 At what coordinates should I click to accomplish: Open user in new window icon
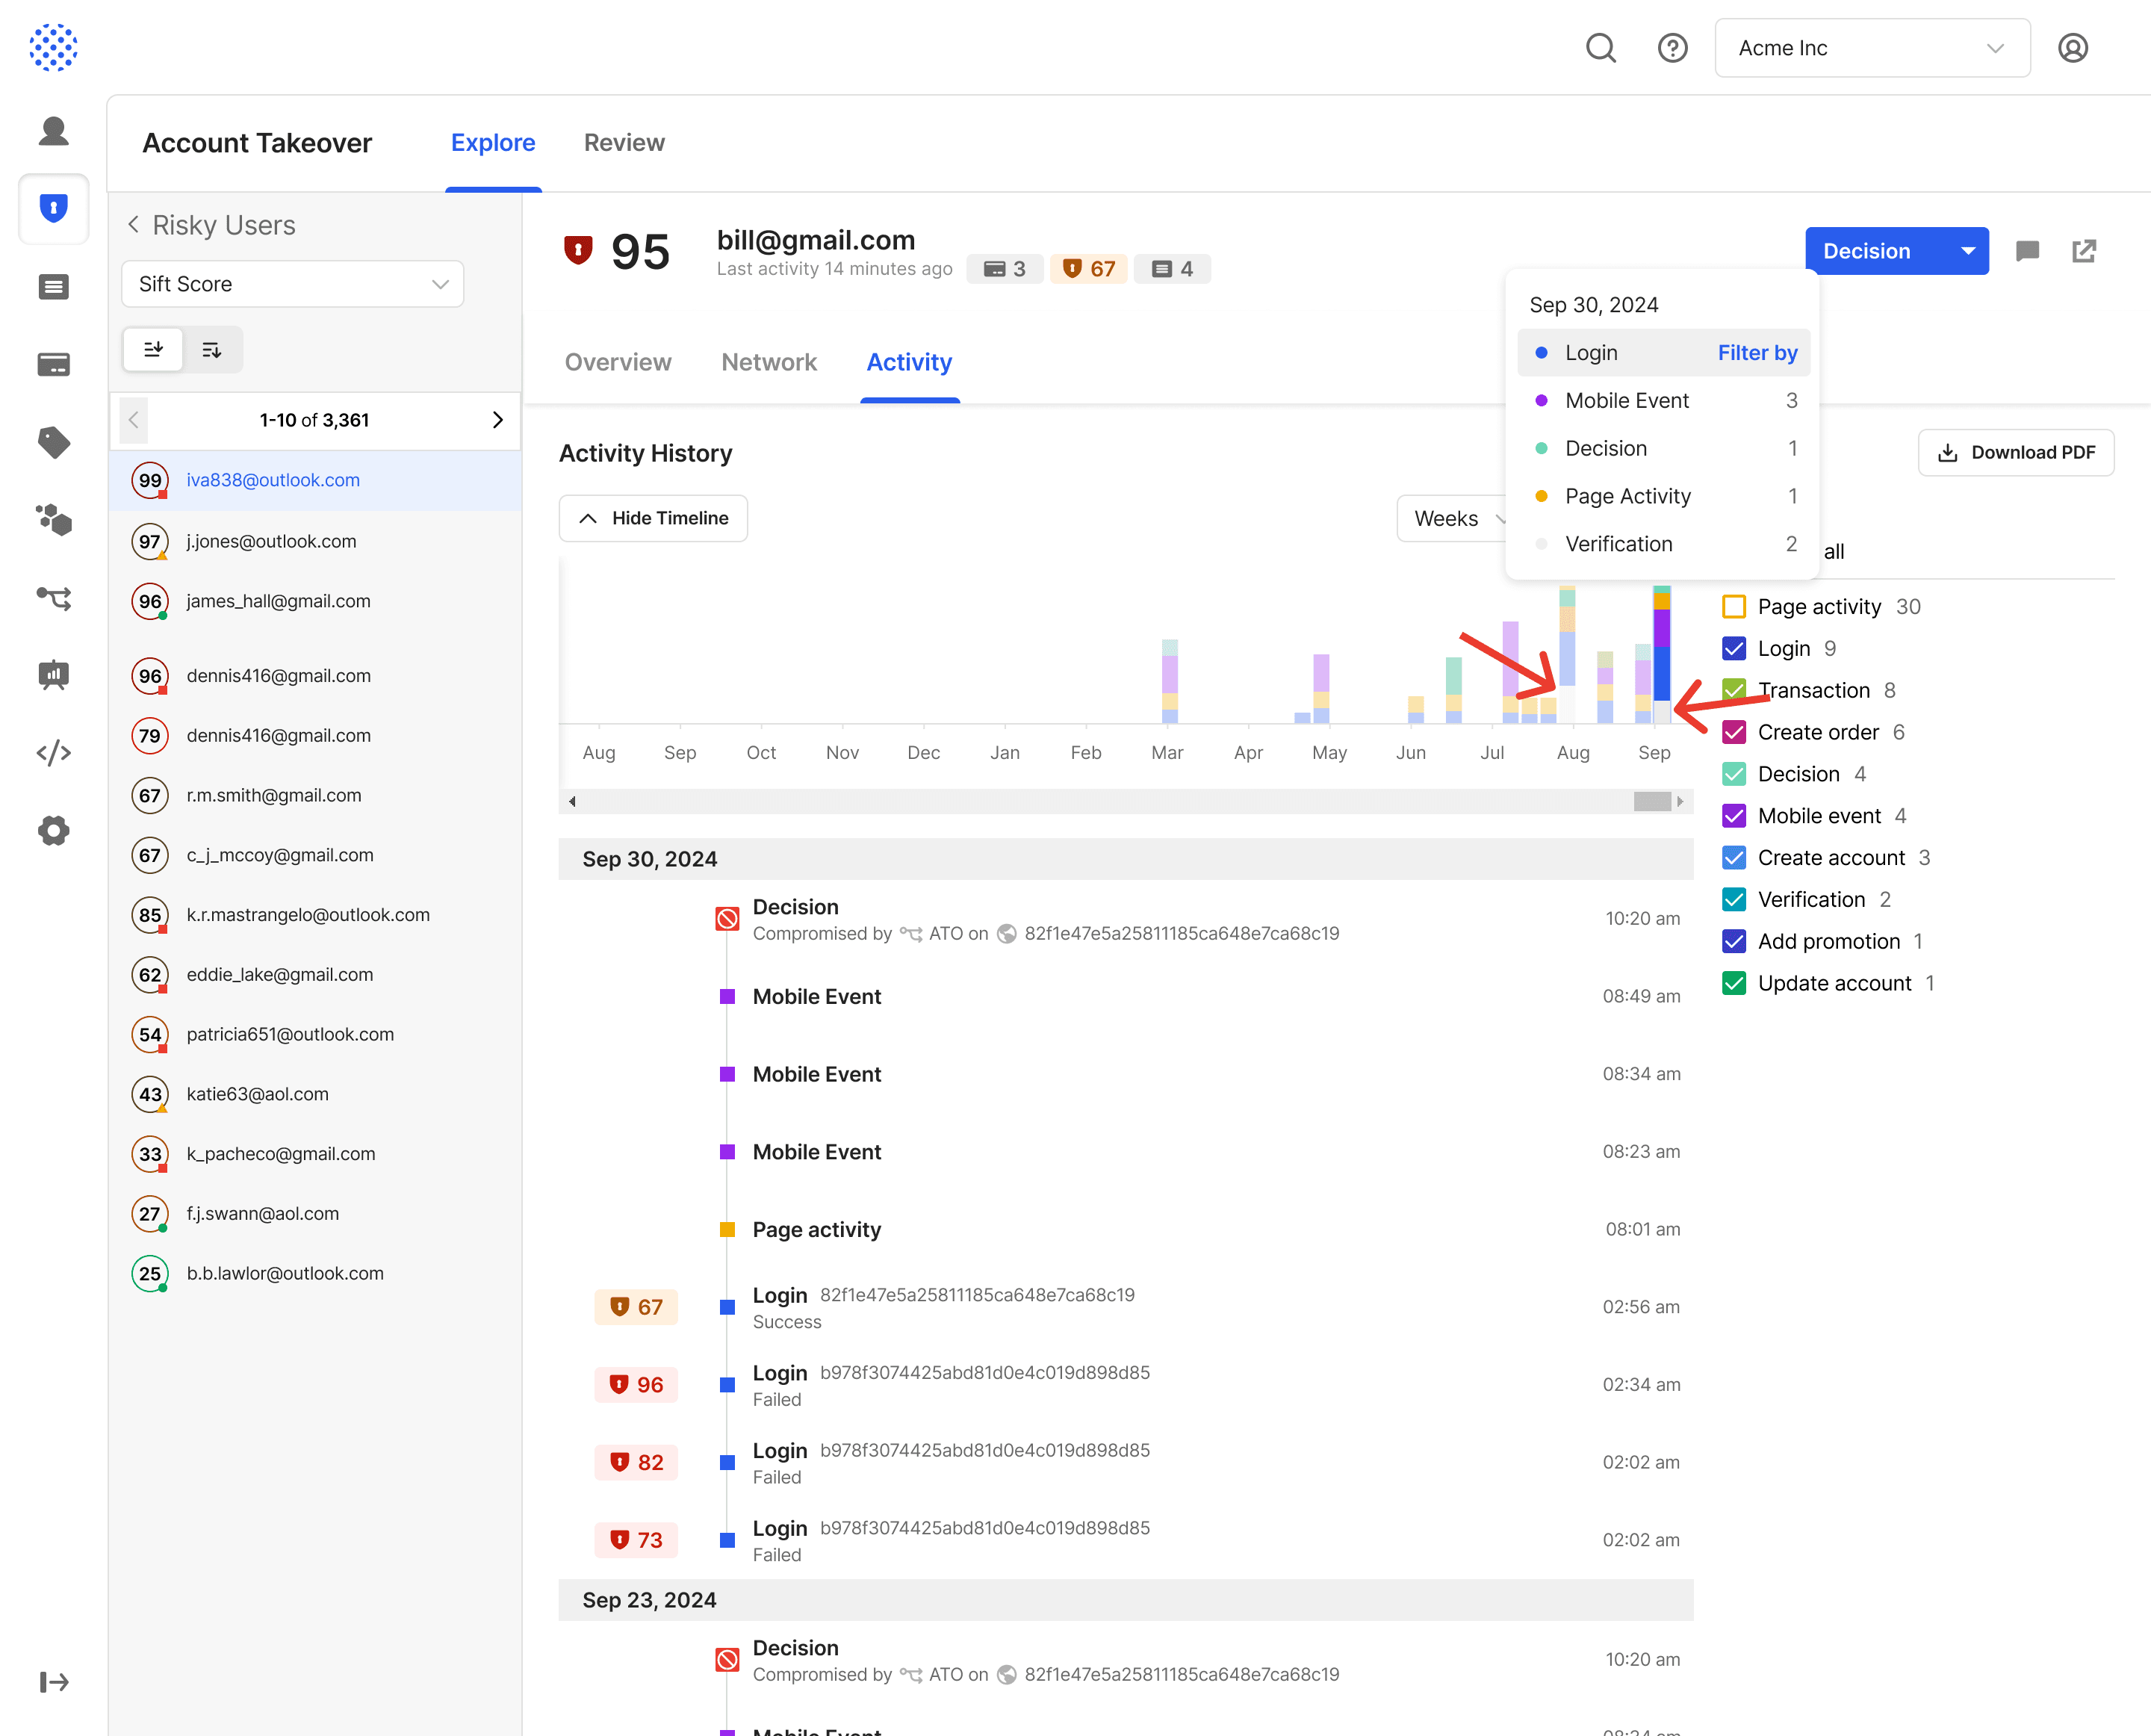click(x=2084, y=251)
